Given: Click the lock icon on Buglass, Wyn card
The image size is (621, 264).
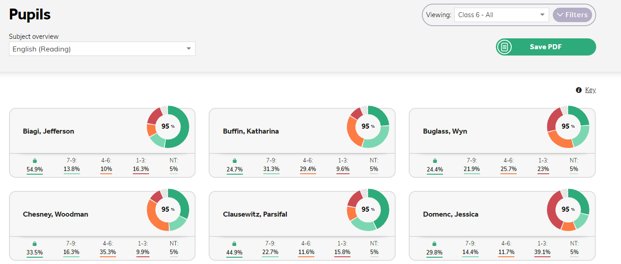Looking at the screenshot, I should pyautogui.click(x=435, y=161).
